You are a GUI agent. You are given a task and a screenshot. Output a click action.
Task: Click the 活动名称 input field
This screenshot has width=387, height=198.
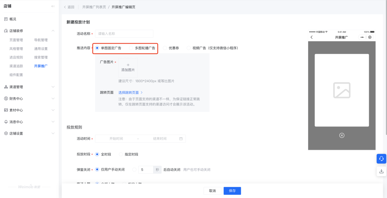[x=124, y=34]
